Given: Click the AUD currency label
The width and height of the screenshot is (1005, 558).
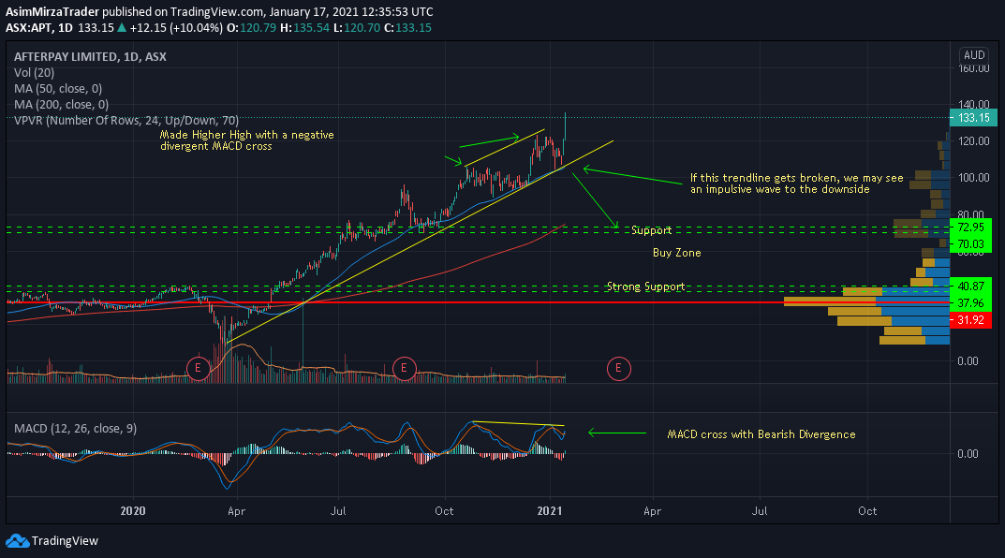Looking at the screenshot, I should (x=974, y=55).
